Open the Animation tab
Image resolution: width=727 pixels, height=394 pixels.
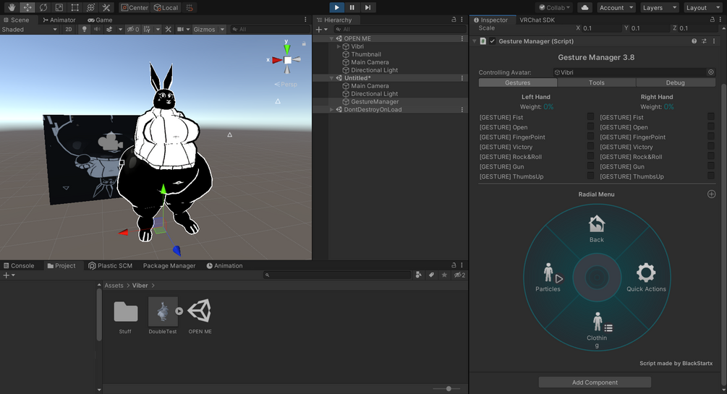[x=224, y=265]
